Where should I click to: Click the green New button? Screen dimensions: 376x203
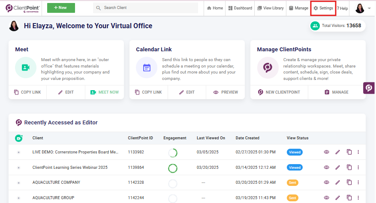coord(61,8)
